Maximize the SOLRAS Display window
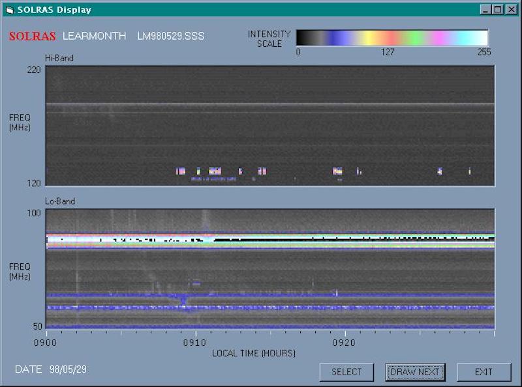 pos(497,10)
